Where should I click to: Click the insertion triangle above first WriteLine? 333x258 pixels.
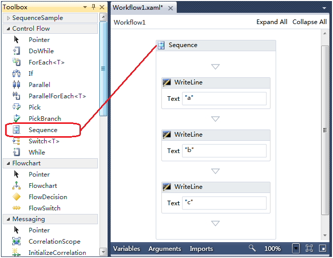[x=215, y=67]
